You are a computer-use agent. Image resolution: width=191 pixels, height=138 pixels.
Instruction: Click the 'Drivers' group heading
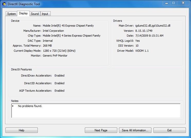tap(117, 21)
